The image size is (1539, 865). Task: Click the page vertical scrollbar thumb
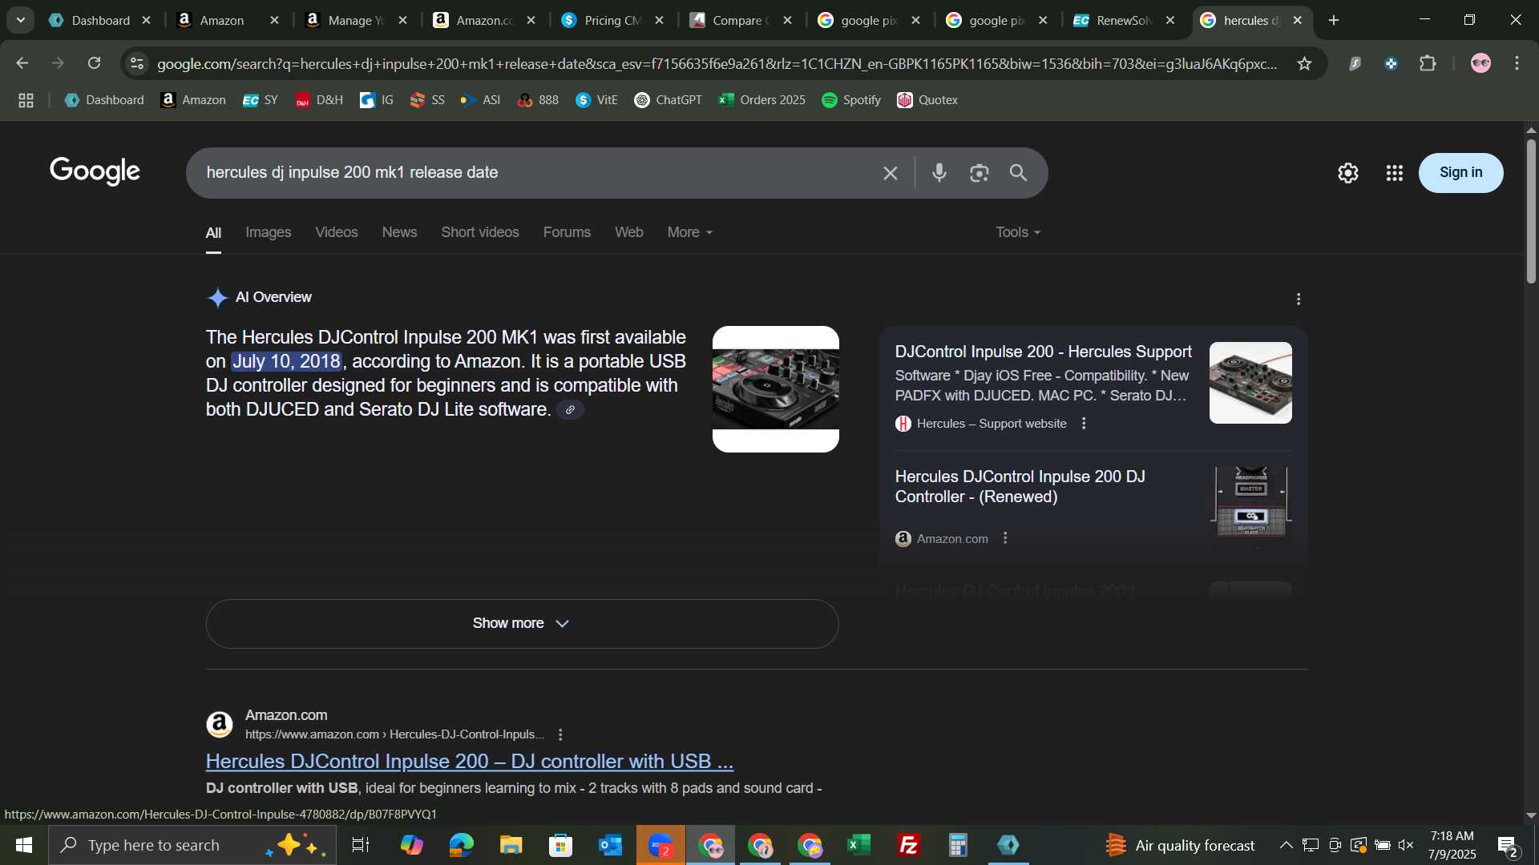[x=1531, y=211]
